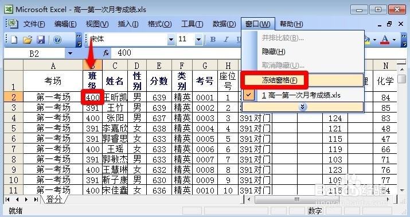Select the name cell 王昕凯
Screen dimensions: 410x217
115,98
